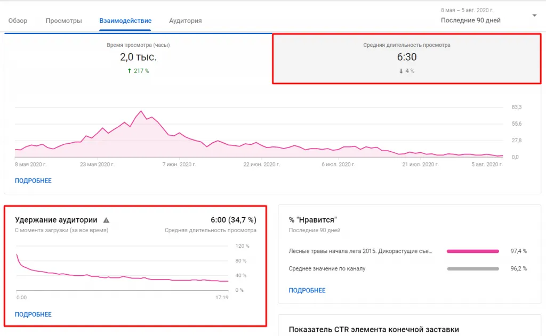The image size is (546, 336).
Task: Click the 97,4 % value
Action: point(518,251)
